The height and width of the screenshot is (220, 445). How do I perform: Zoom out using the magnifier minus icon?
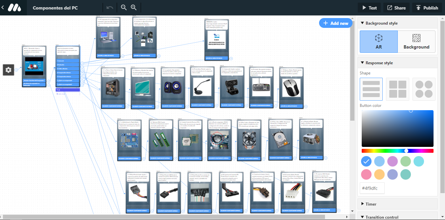click(x=124, y=8)
